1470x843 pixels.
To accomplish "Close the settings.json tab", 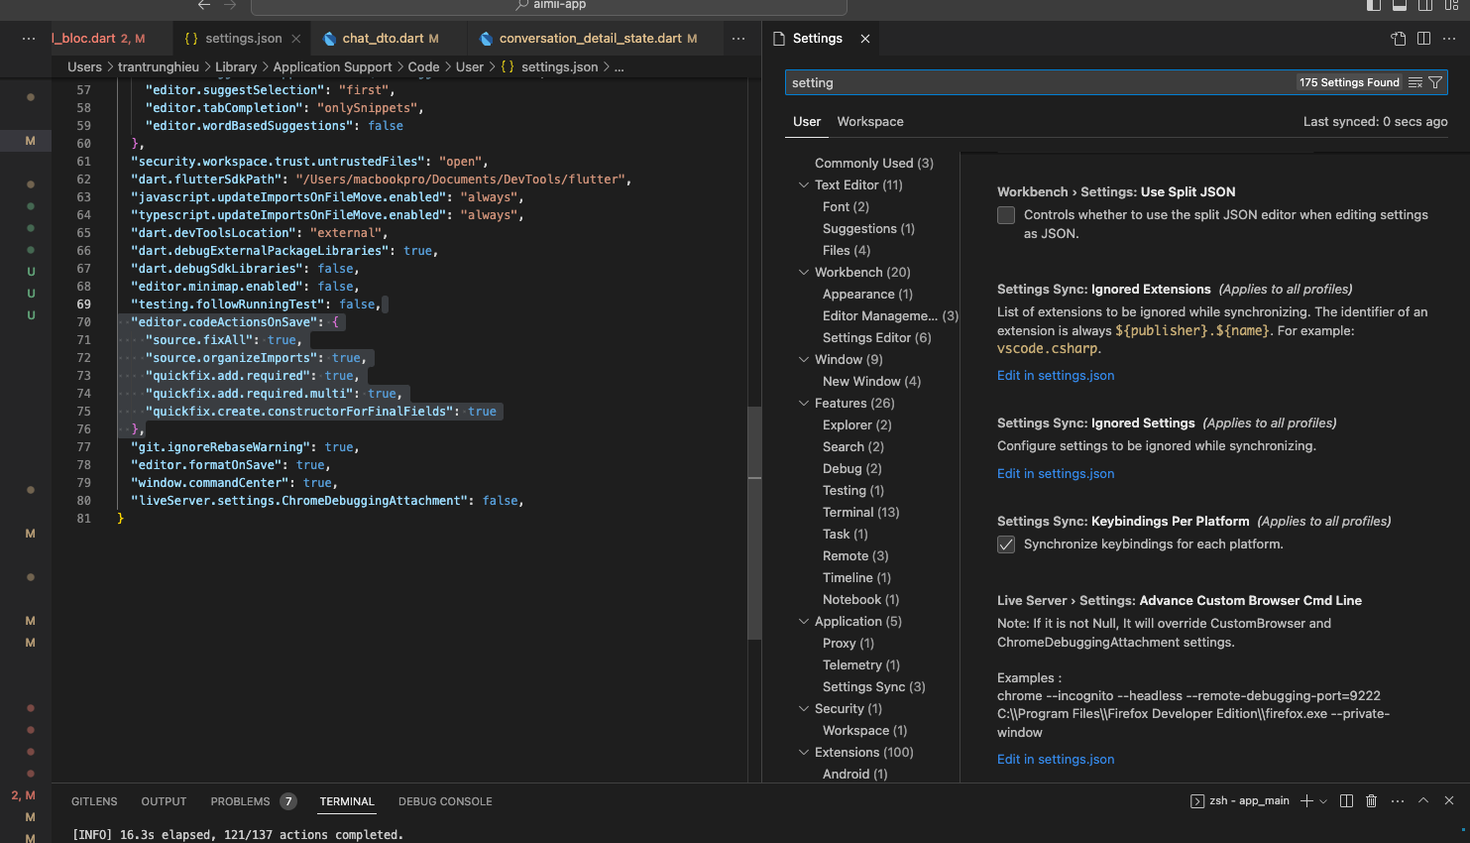I will tap(295, 39).
